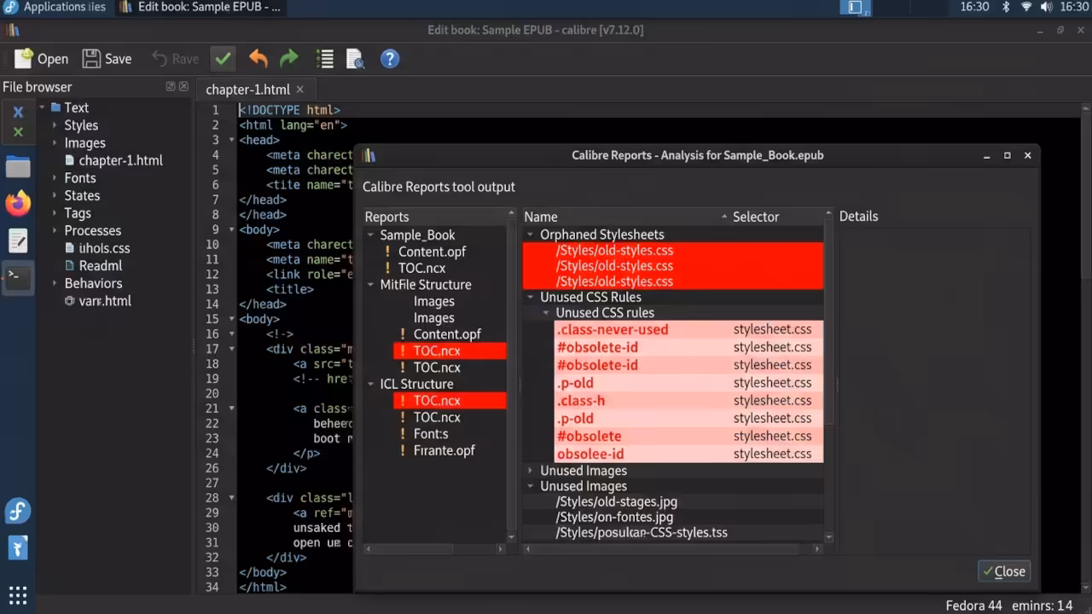The height and width of the screenshot is (614, 1092).
Task: Click the Name list horizontal scrollbar
Action: point(673,549)
